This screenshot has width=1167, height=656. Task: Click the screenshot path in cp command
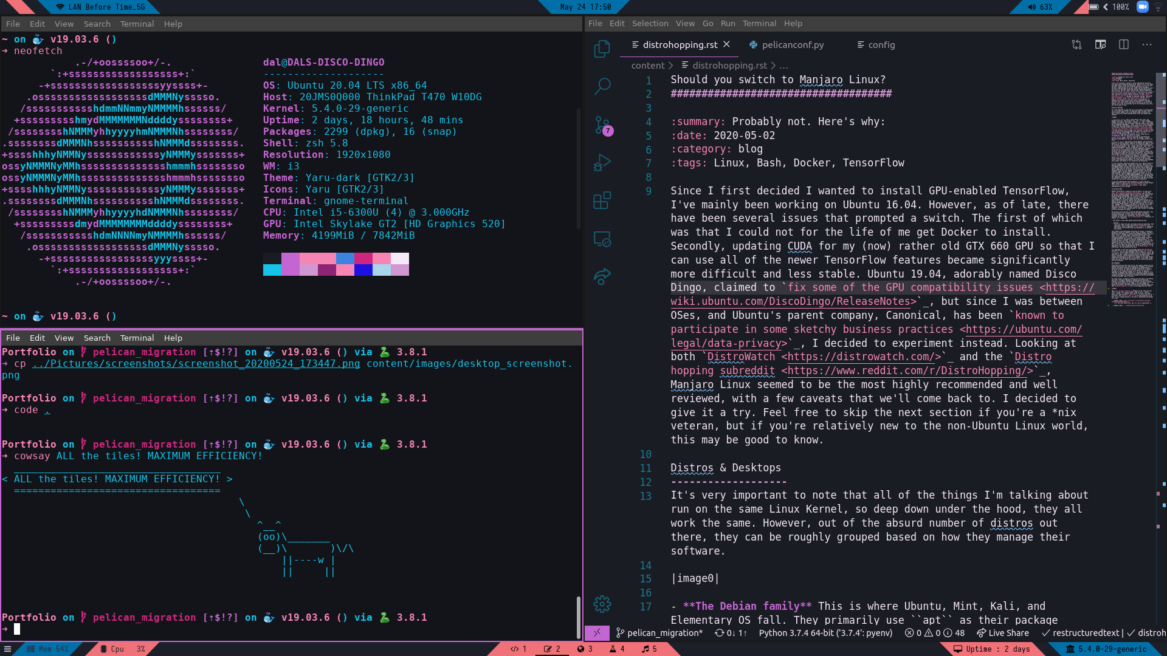[x=196, y=363]
